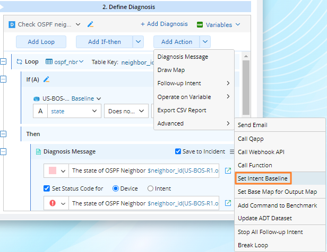Viewport: 327px width, 252px height.
Task: Choose Call Webhook API option
Action: 280,152
